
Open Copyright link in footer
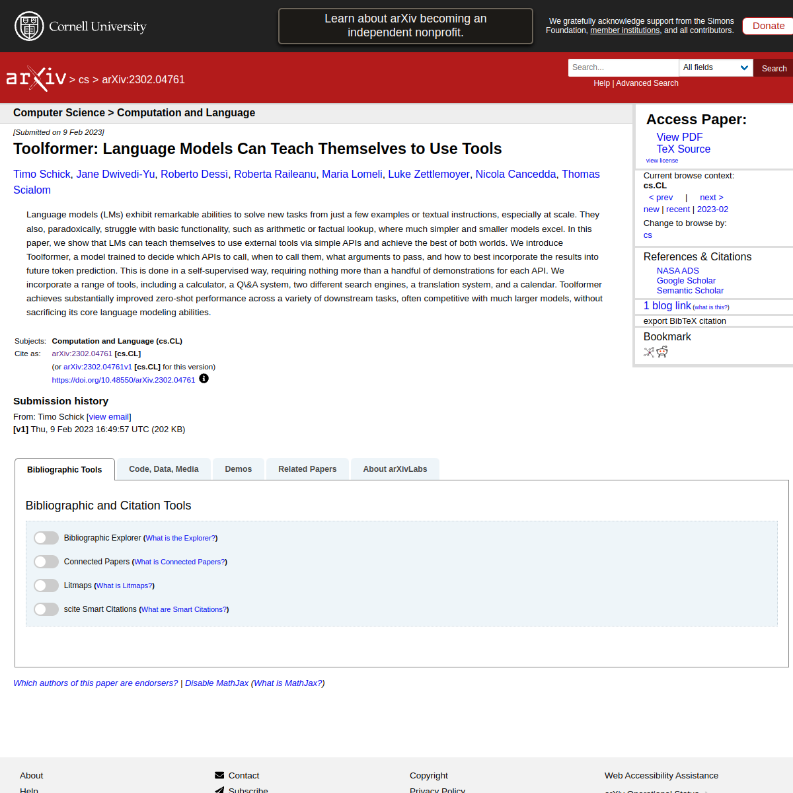coord(429,776)
